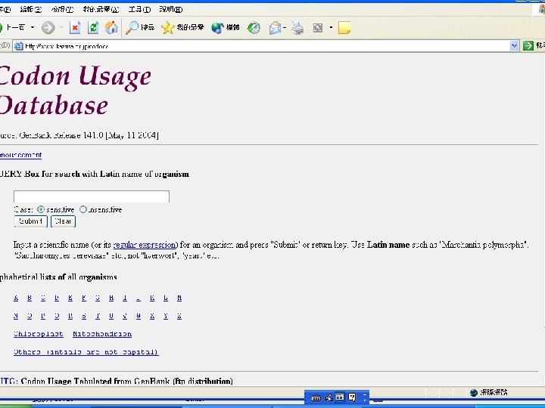This screenshot has height=408, width=545.
Task: Open the Help menu
Action: coord(170,9)
